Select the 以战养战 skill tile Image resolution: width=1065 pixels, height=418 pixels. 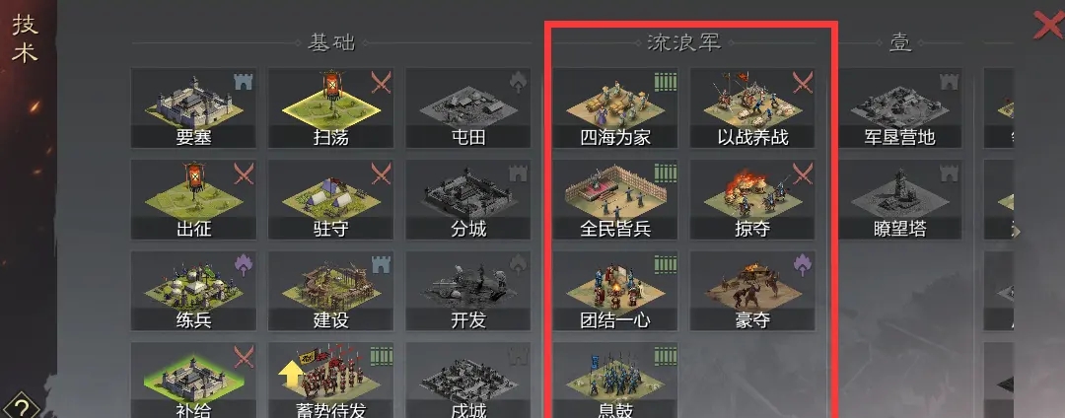click(x=752, y=107)
